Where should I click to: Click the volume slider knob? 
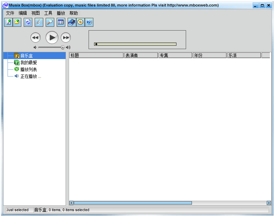point(63,47)
